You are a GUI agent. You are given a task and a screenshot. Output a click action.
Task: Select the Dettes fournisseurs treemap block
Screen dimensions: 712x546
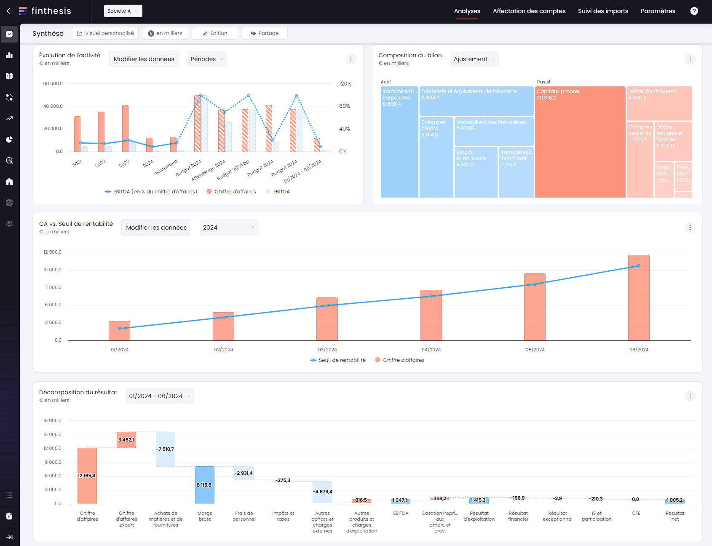pos(659,103)
